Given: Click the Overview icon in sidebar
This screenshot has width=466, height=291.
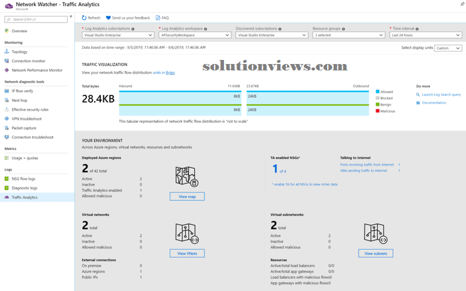Looking at the screenshot, I should [x=7, y=31].
